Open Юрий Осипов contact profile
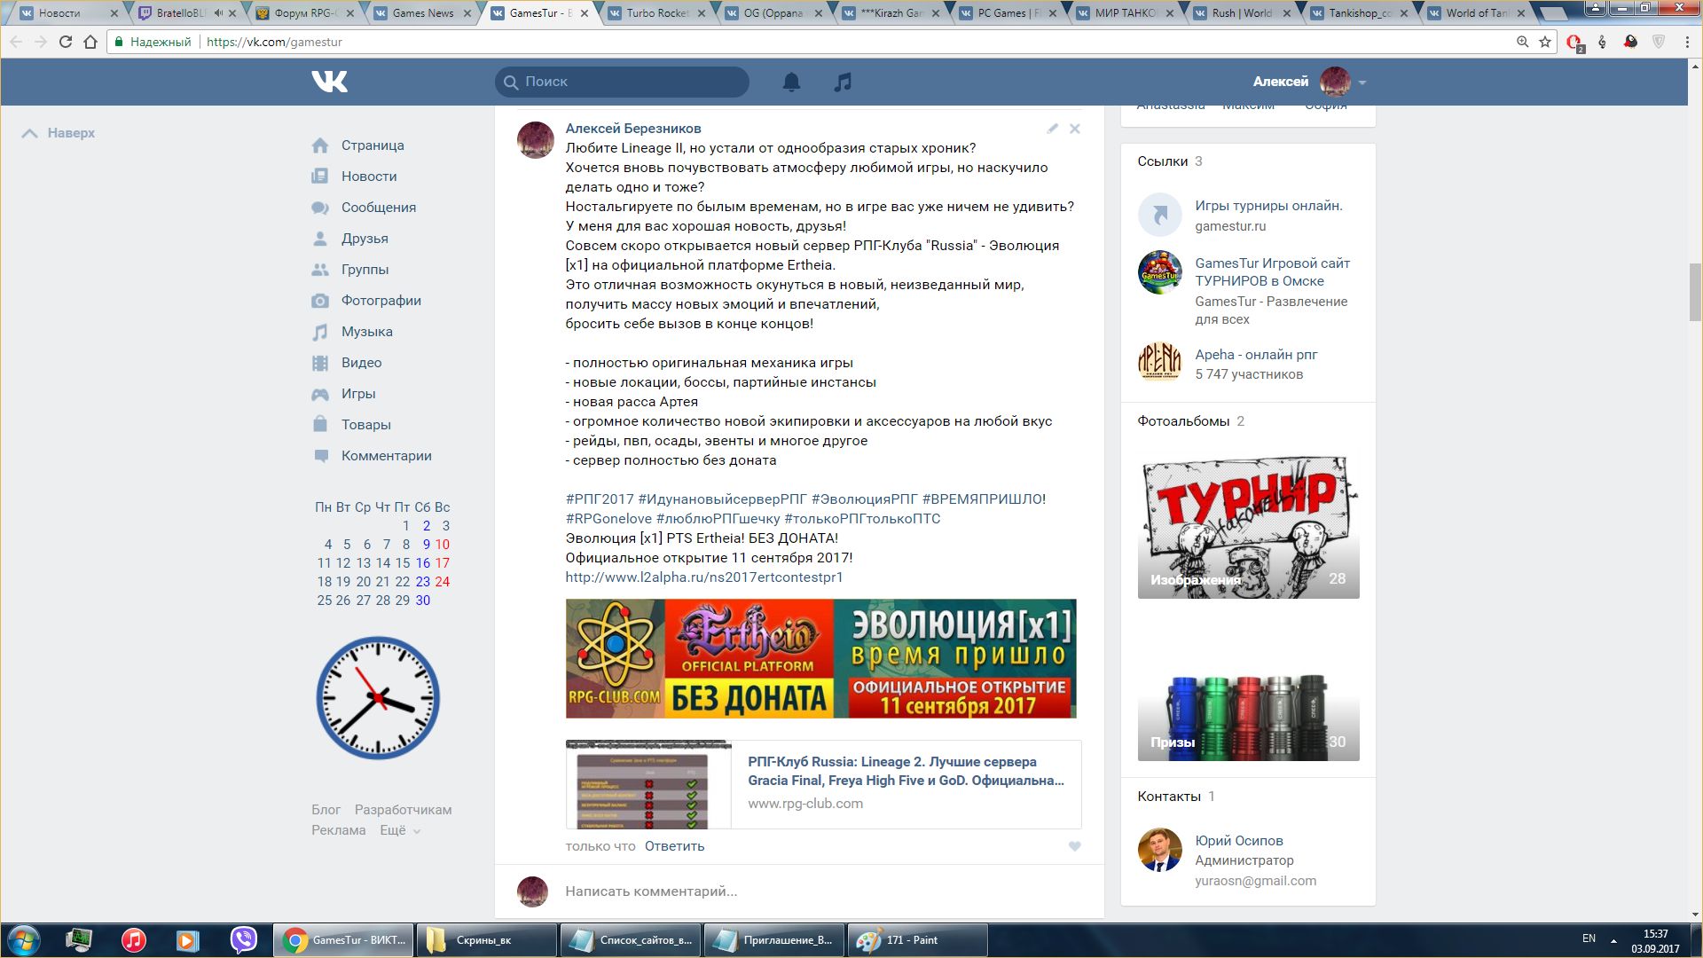The width and height of the screenshot is (1703, 958). point(1238,841)
